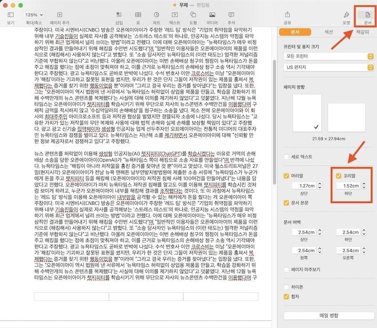377x328 pixels.
Task: Click the 상단 2.54cm margin field
Action: pos(304,232)
